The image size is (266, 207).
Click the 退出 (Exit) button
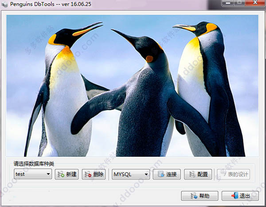pyautogui.click(x=240, y=196)
